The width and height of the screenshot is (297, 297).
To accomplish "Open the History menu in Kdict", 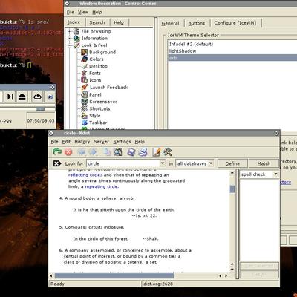I will [82, 142].
